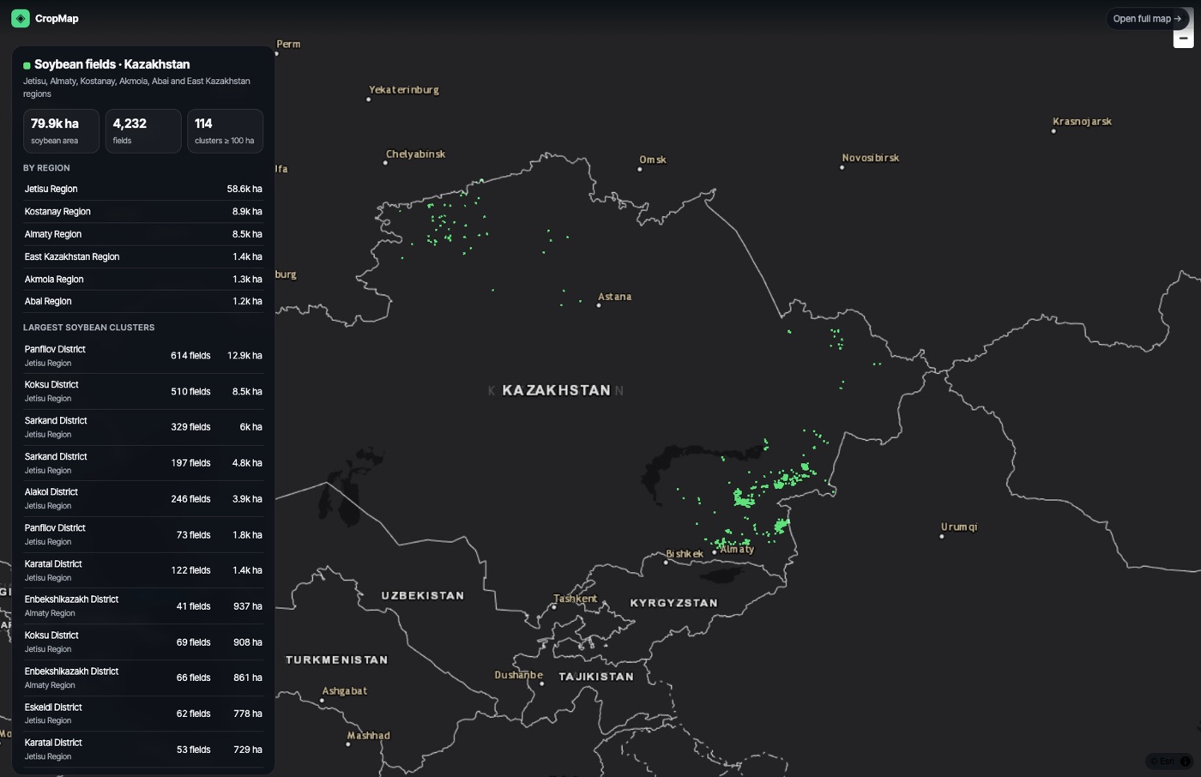The image size is (1201, 777).
Task: Select the Almaty Region 8.5k ha row
Action: click(x=143, y=234)
